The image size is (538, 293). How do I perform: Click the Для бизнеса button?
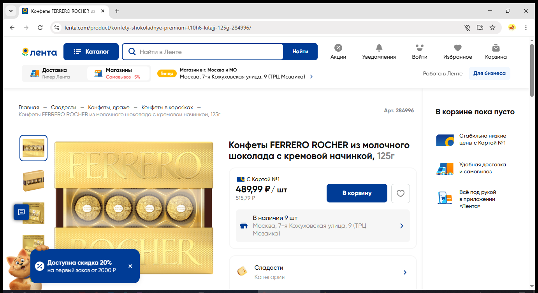(x=489, y=73)
